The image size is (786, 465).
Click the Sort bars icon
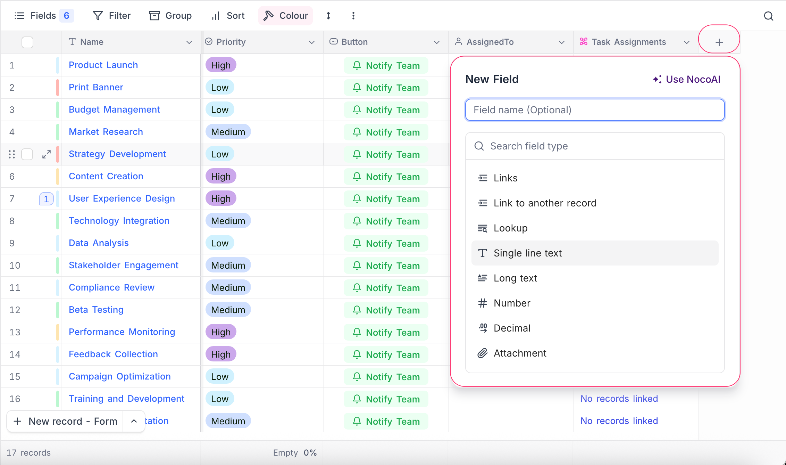[215, 16]
